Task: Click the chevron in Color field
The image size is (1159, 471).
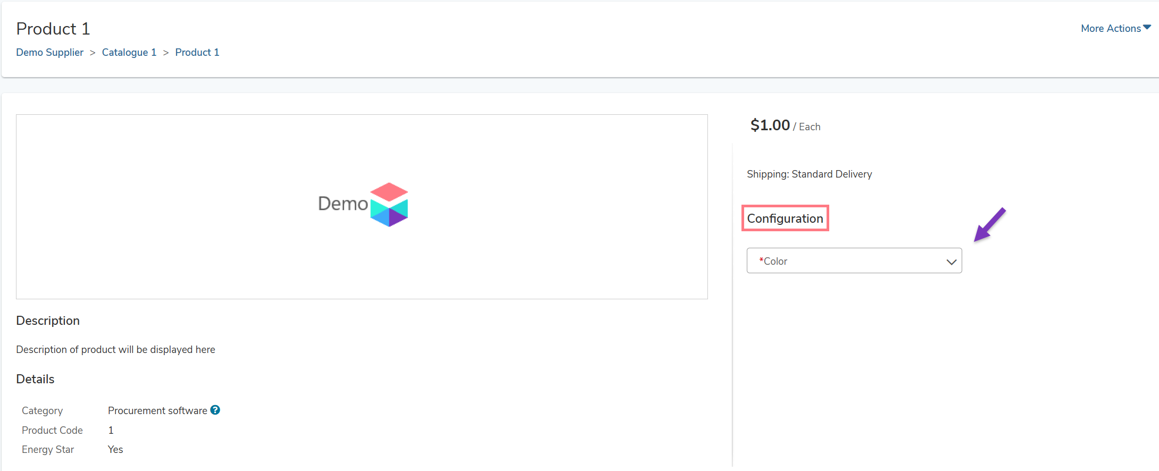Action: click(951, 262)
